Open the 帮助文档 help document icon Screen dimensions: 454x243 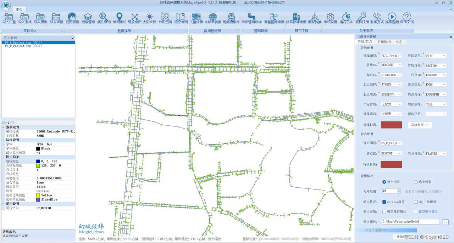click(407, 18)
